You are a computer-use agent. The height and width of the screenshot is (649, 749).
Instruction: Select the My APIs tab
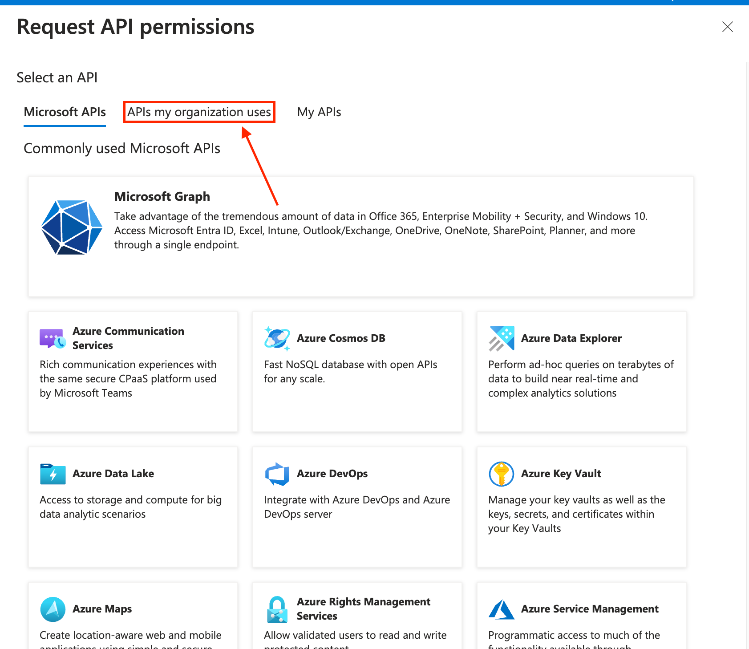pos(319,112)
